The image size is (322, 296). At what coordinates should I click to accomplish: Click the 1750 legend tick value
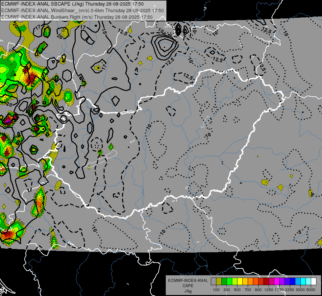pos(279,290)
